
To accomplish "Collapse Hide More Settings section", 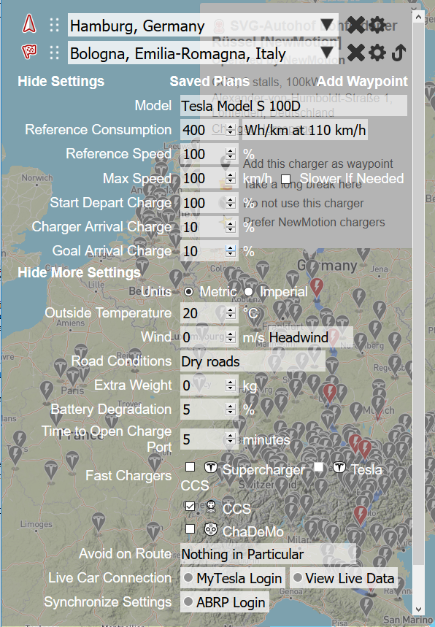I will point(79,272).
